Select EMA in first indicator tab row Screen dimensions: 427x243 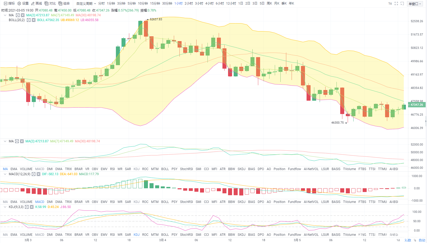[x=14, y=169]
